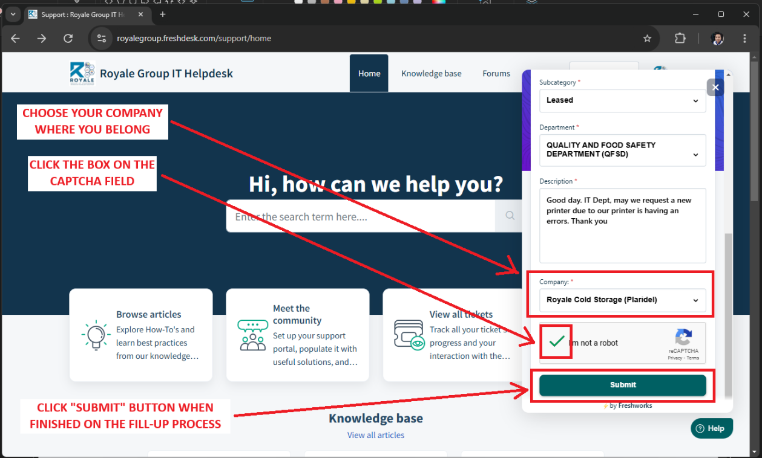Image resolution: width=762 pixels, height=458 pixels.
Task: Click the View all tickets icon
Action: [x=409, y=335]
